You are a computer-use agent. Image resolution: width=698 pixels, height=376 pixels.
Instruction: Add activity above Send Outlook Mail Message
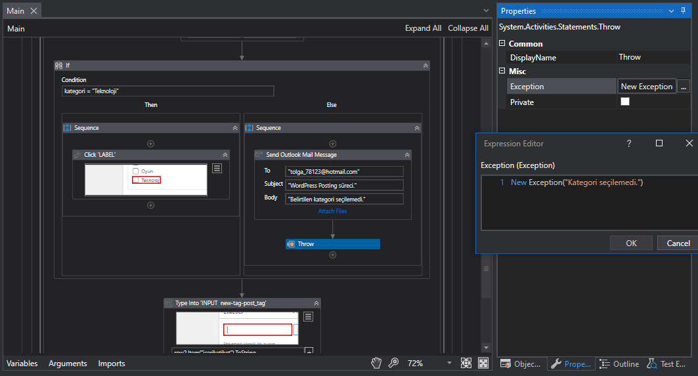332,144
